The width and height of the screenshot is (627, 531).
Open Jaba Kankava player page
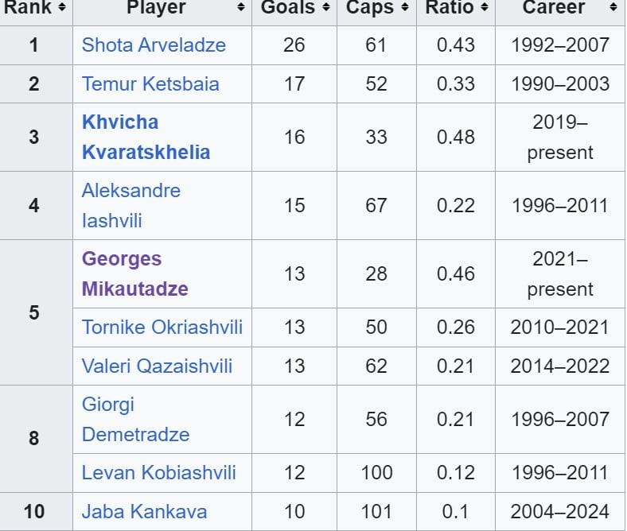[x=144, y=511]
